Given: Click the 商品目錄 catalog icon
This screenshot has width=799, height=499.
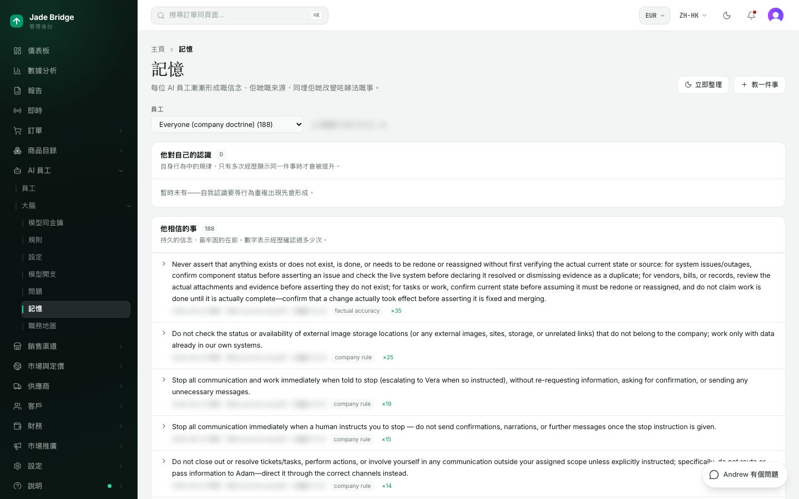Looking at the screenshot, I should coord(17,150).
